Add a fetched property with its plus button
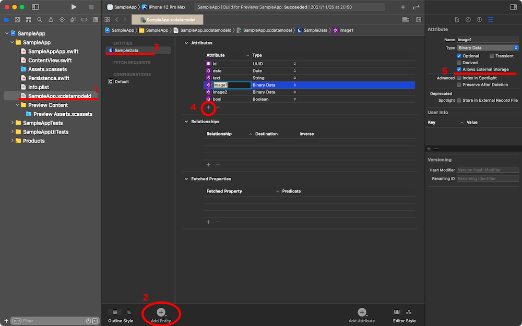Screen dimensions: 522x326 tap(208, 222)
